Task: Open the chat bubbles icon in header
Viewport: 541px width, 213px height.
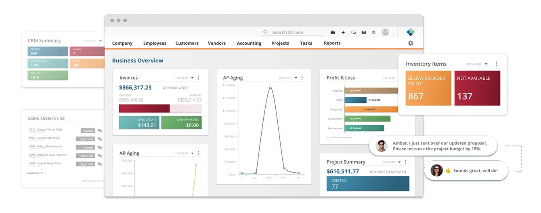Action: coord(353,32)
